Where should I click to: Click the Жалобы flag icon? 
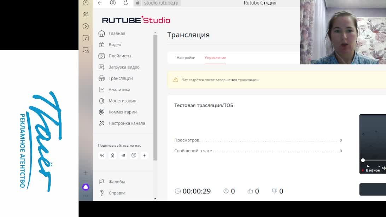[101, 182]
